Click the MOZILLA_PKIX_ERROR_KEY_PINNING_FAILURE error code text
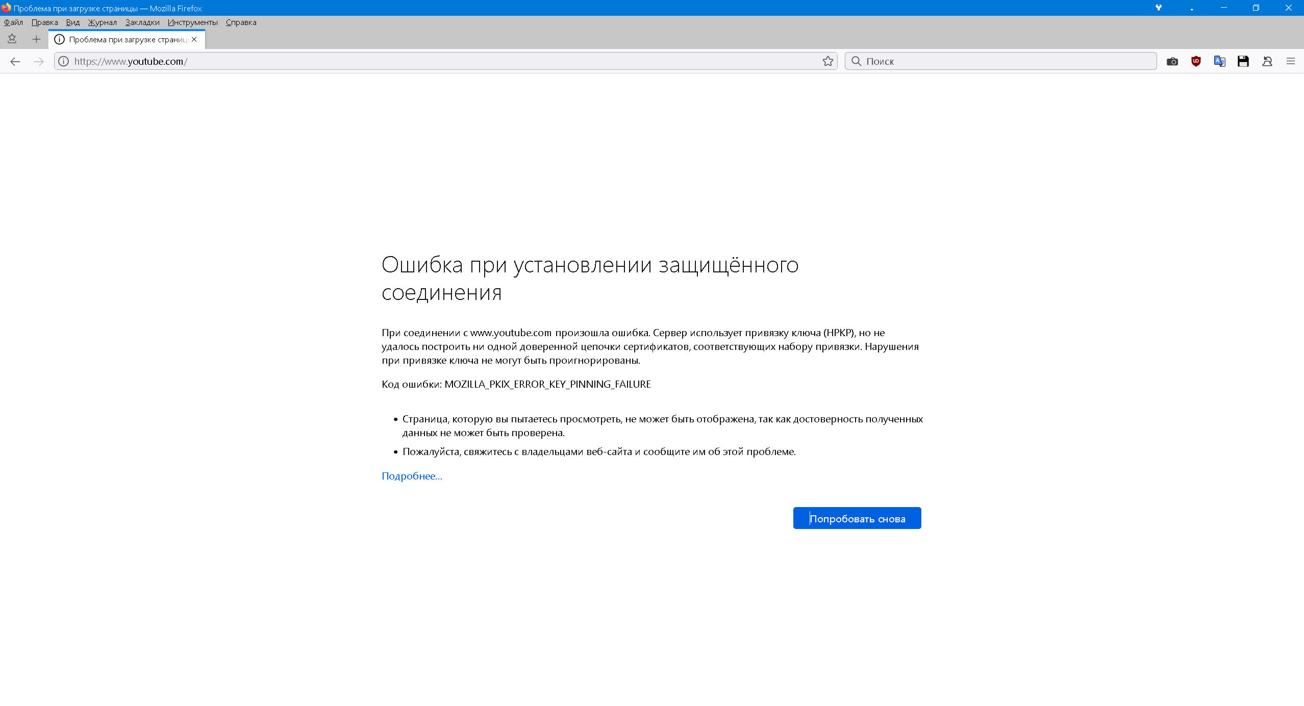Viewport: 1304px width, 706px height. [547, 384]
